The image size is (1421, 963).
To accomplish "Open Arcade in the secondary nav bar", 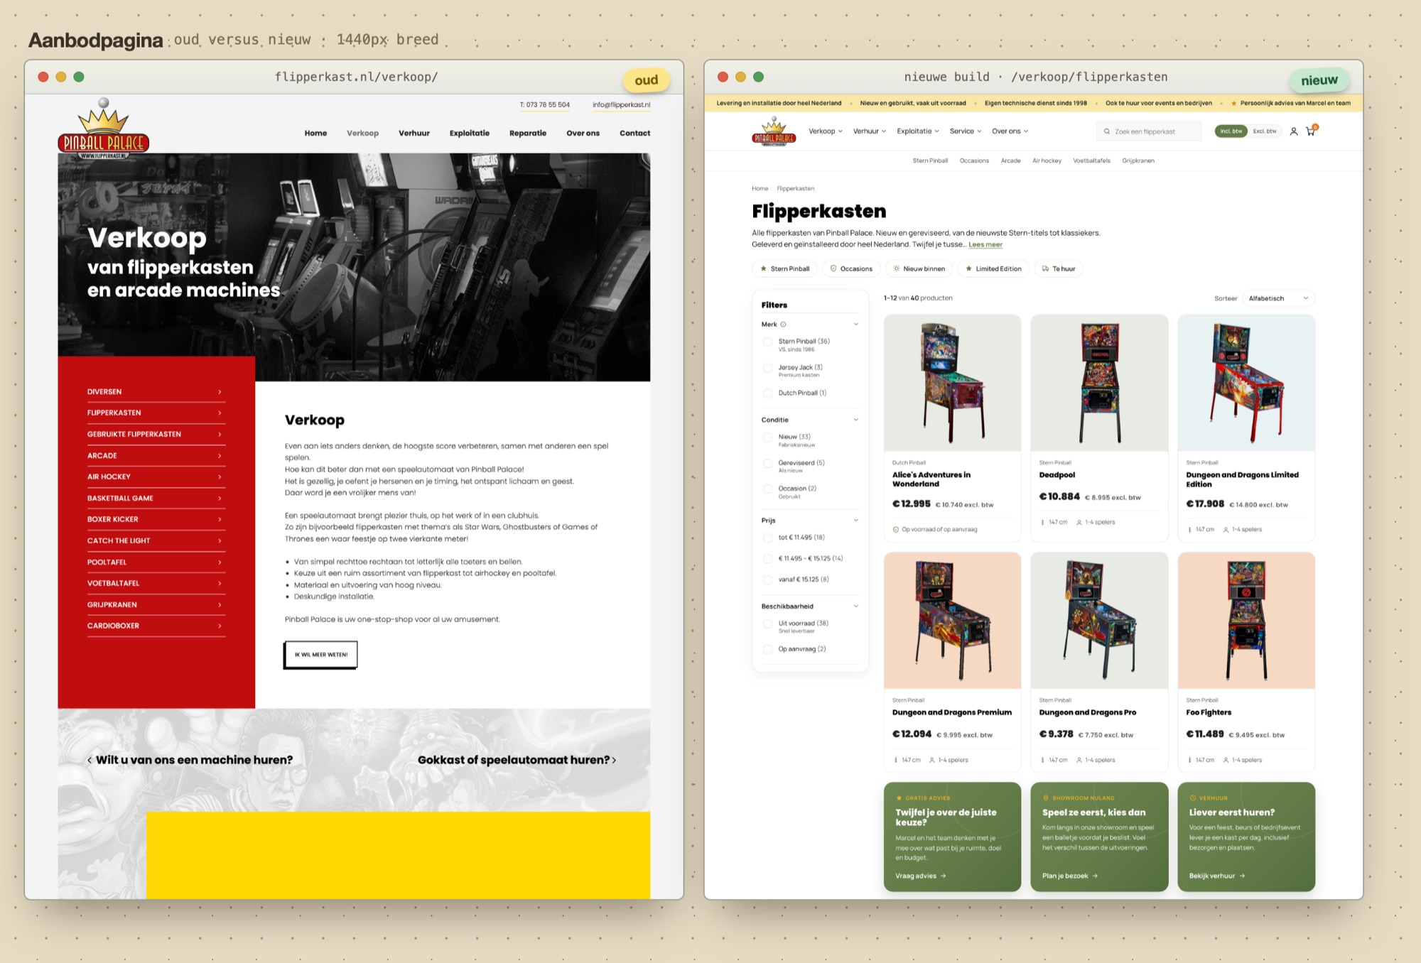I will tap(1010, 161).
